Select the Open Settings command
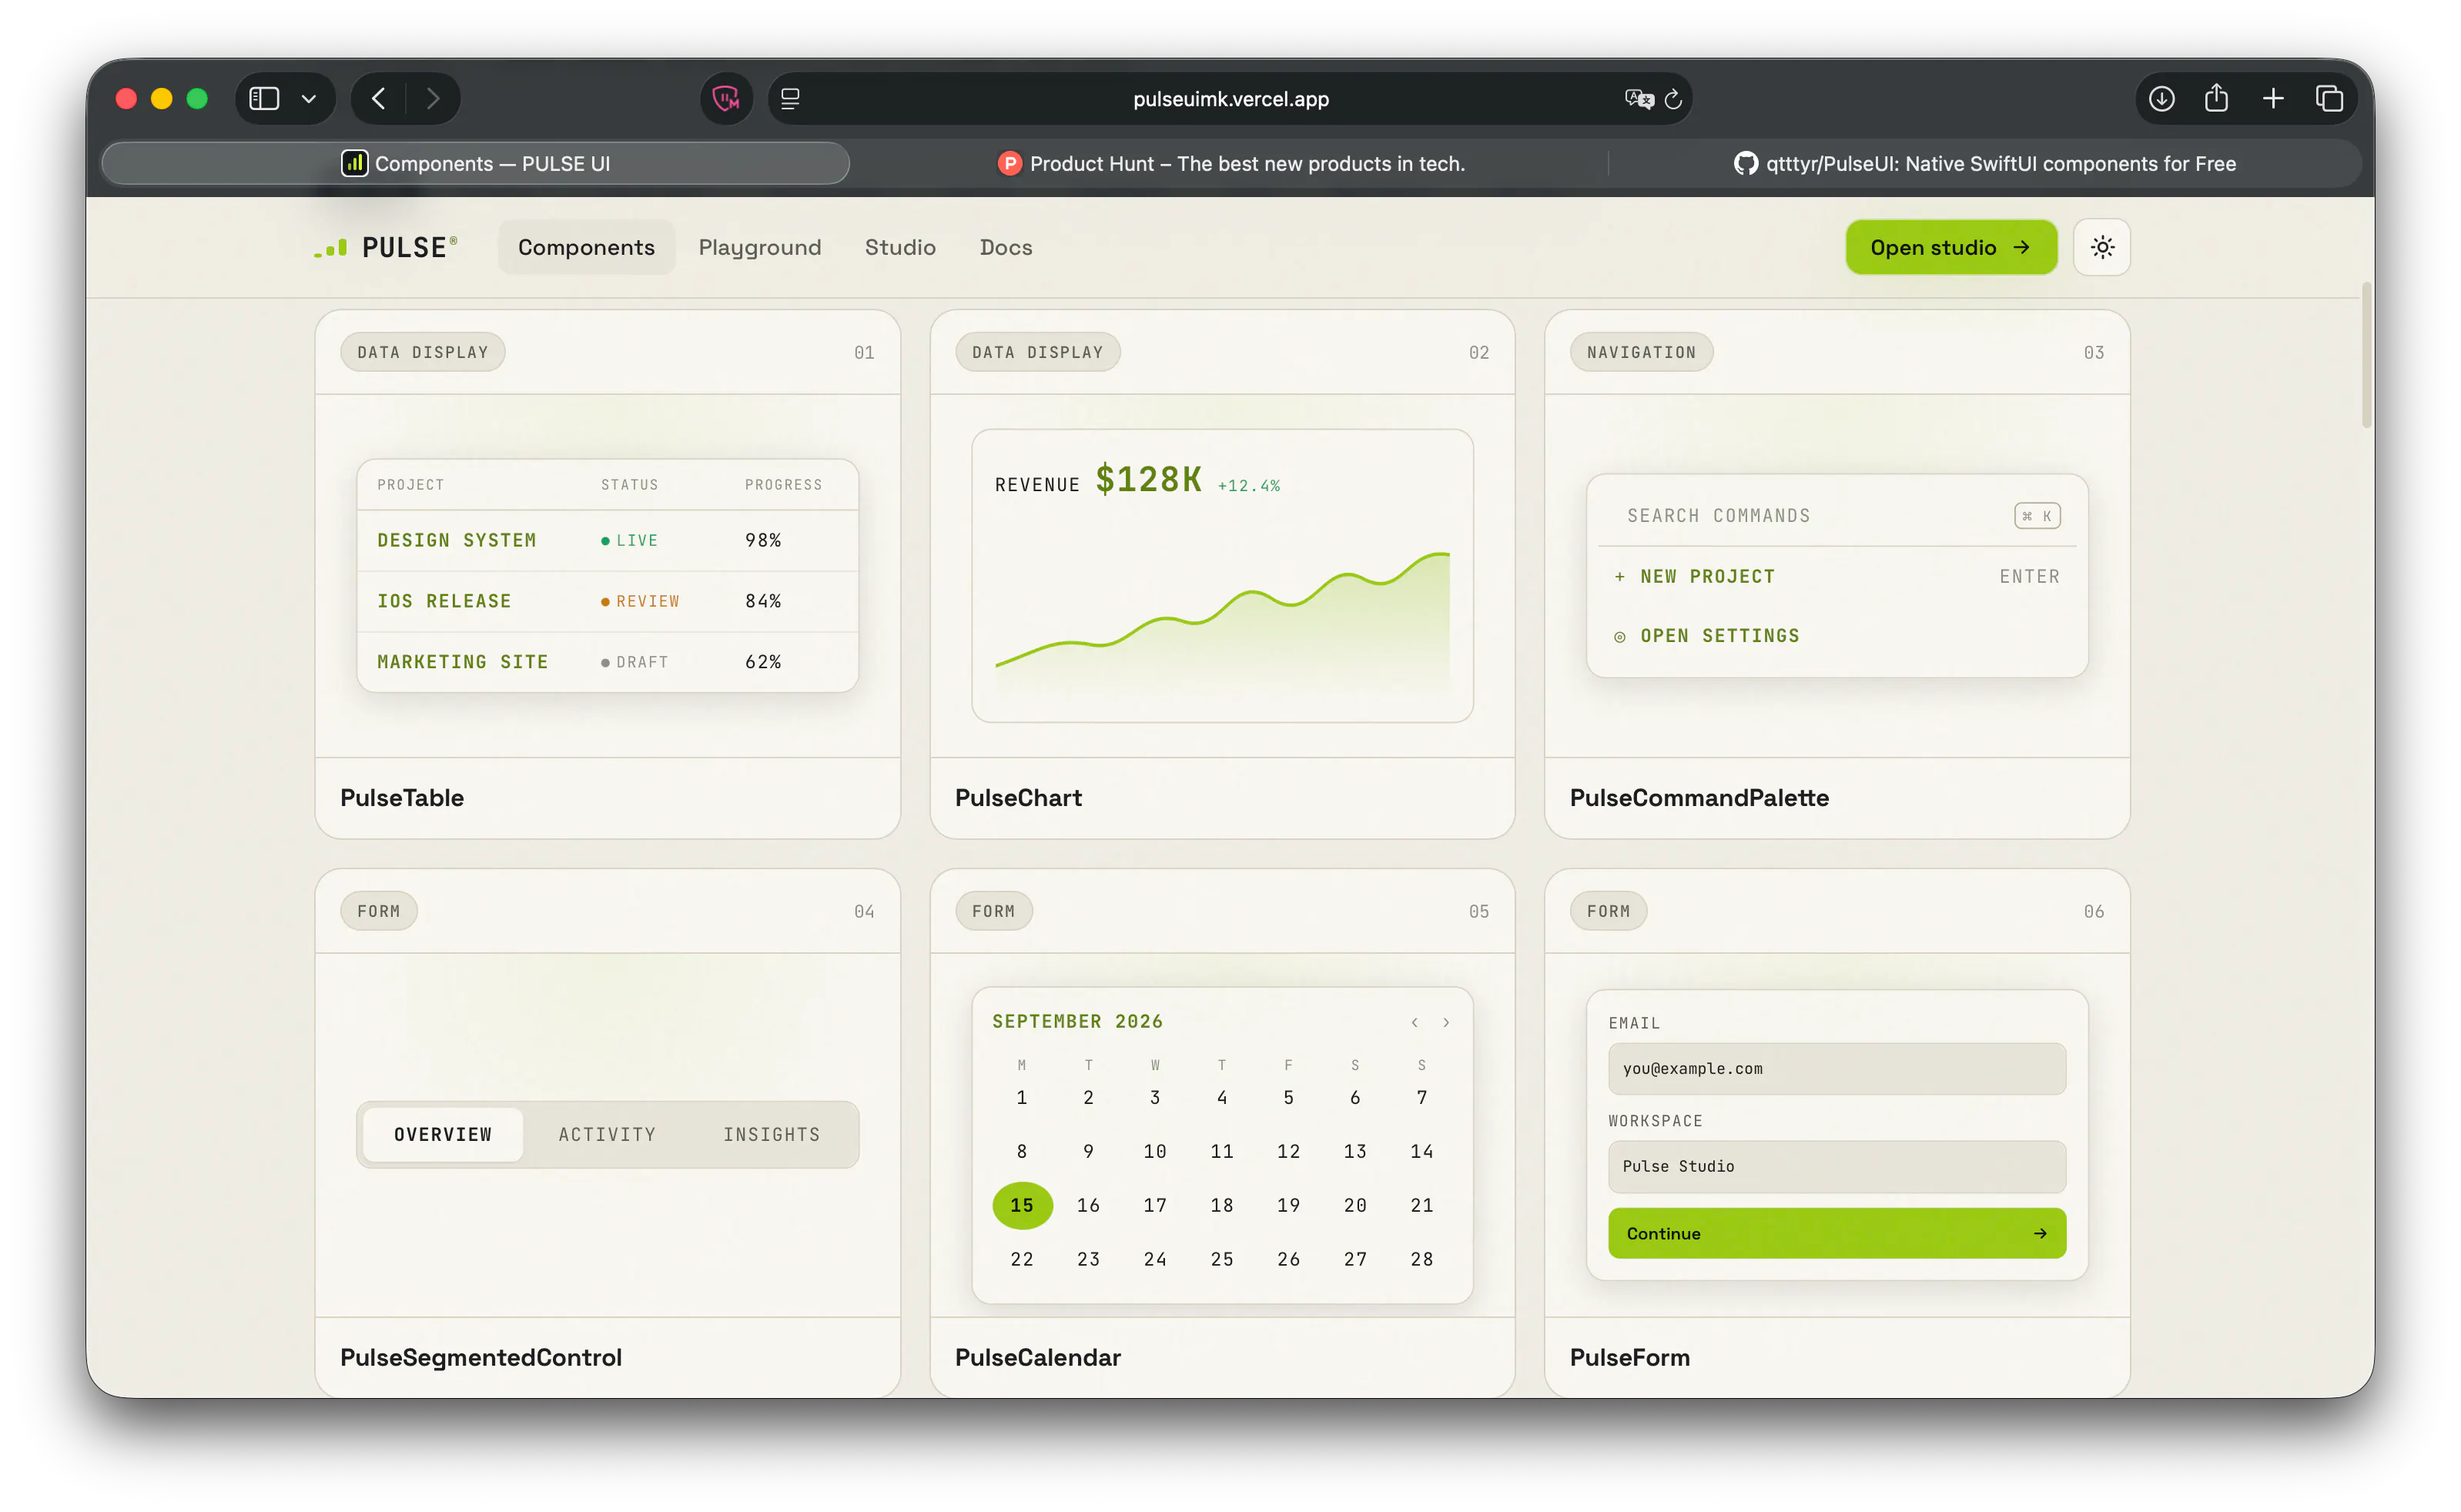The width and height of the screenshot is (2461, 1512). coord(1836,635)
